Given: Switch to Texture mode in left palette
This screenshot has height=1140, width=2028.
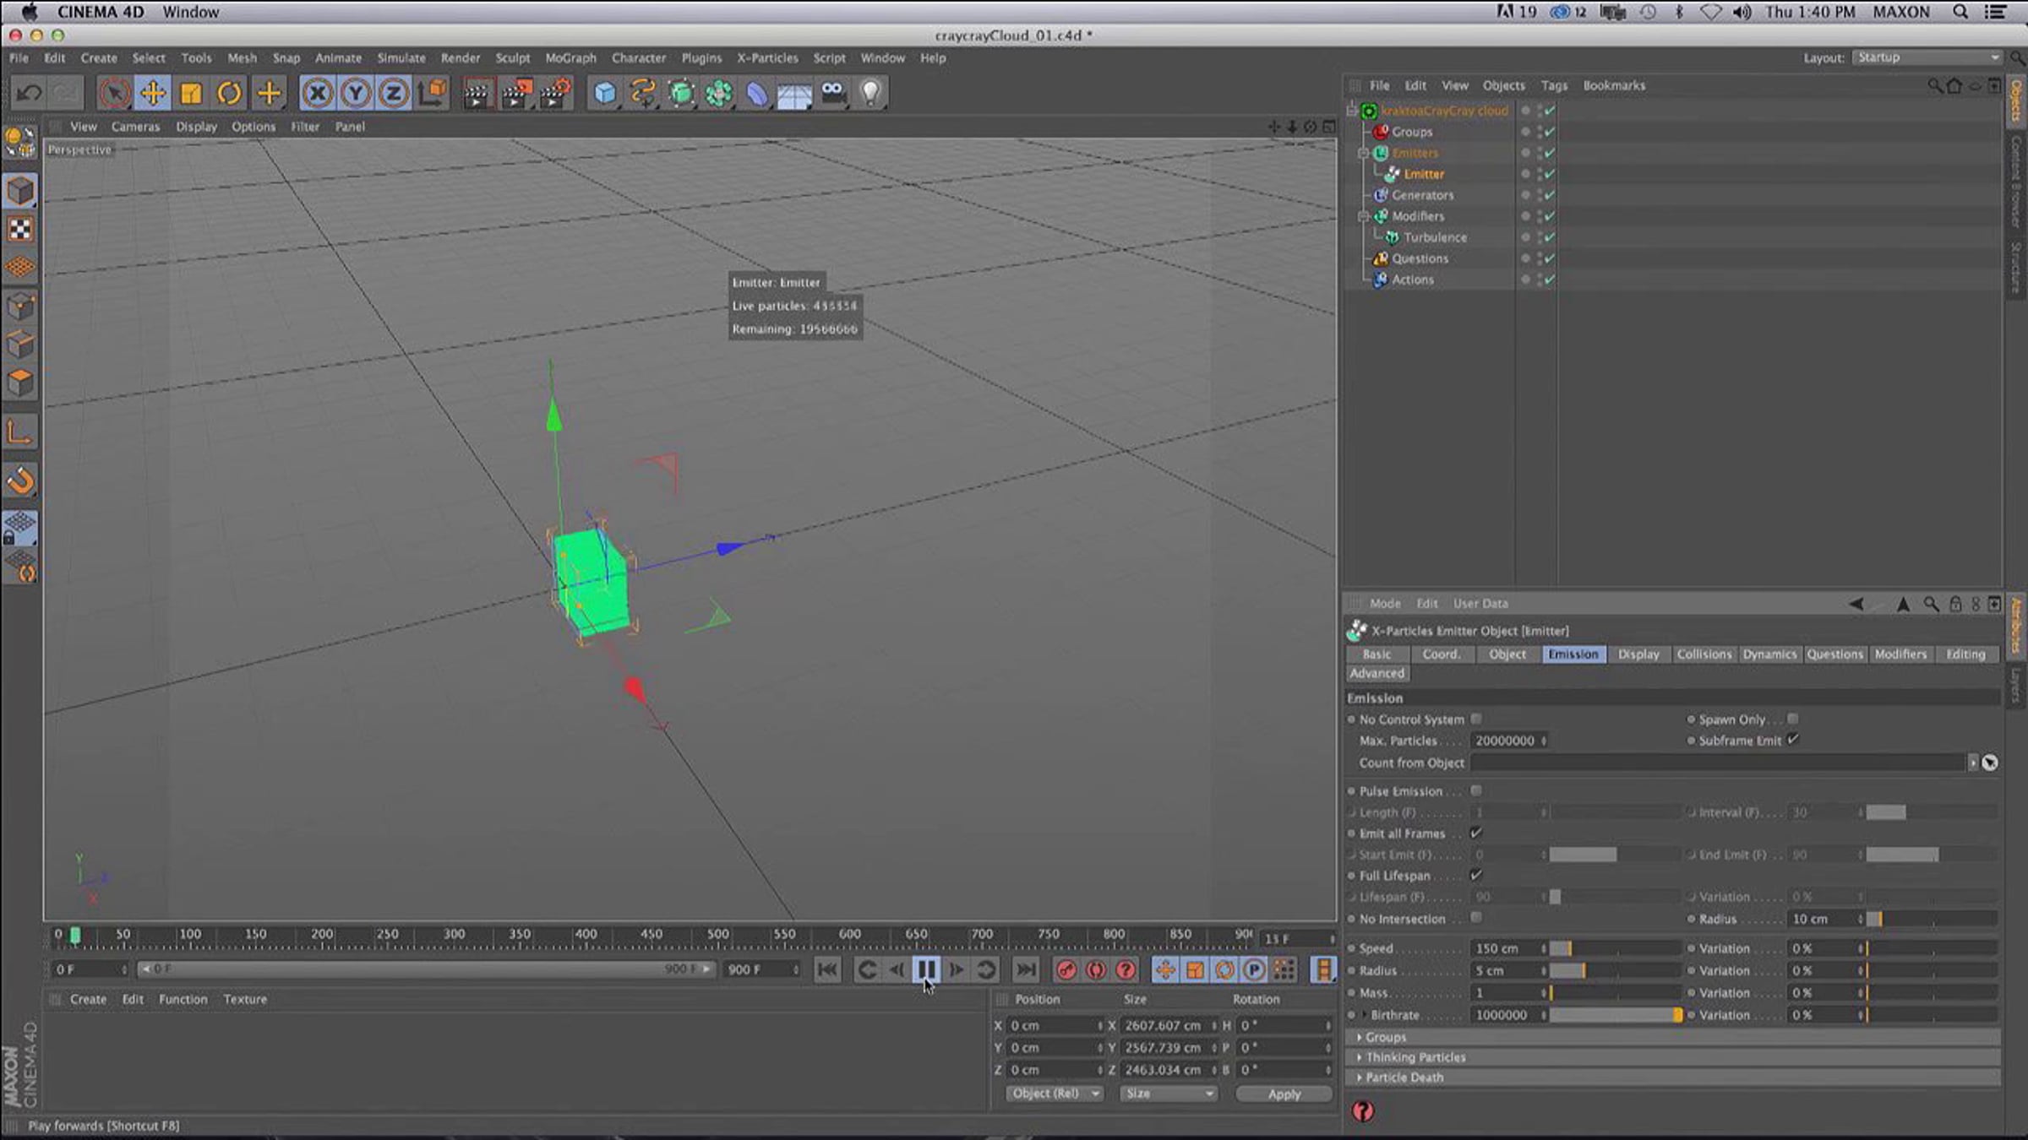Looking at the screenshot, I should point(20,230).
